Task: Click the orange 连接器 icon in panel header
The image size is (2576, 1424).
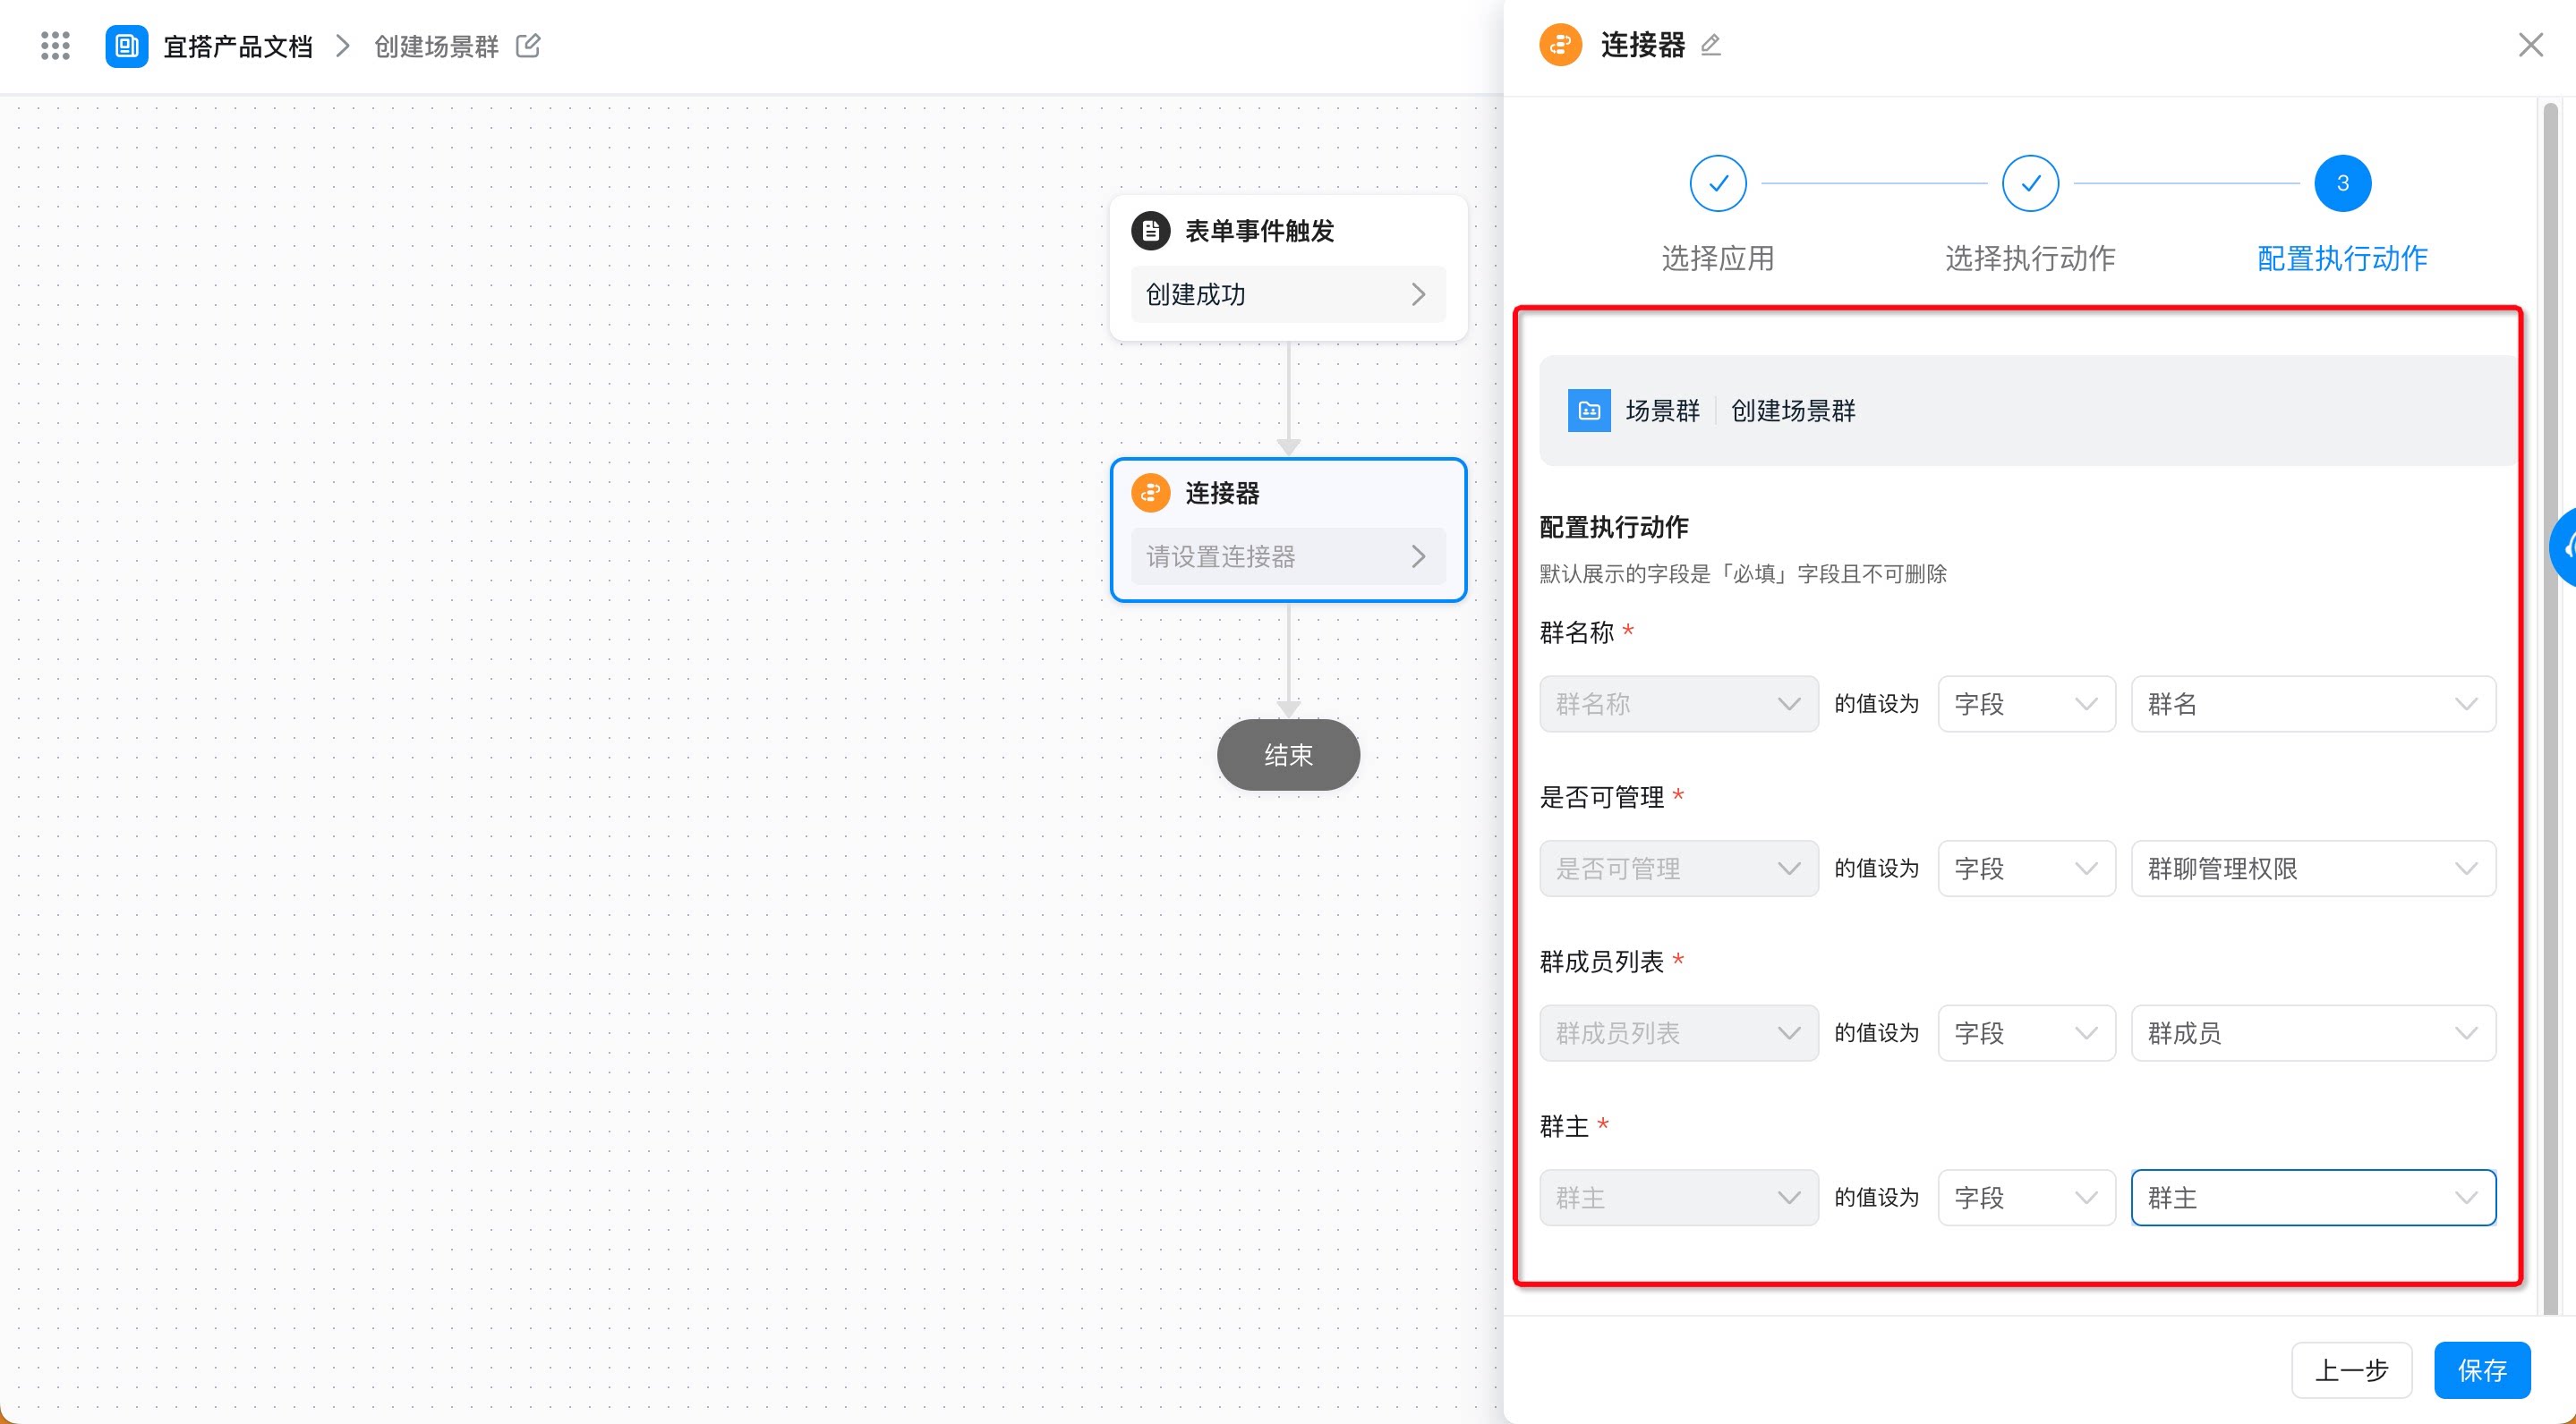Action: 1560,45
